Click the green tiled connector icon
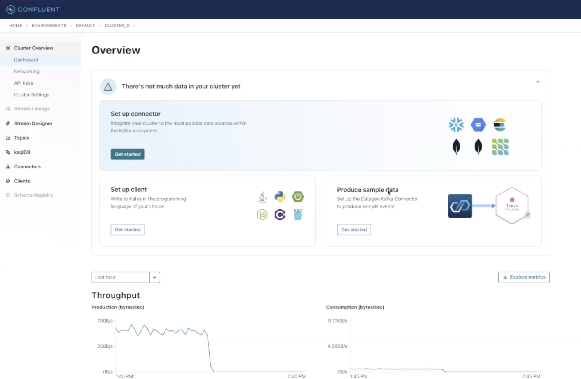Screen dimensions: 581x379 [x=500, y=147]
